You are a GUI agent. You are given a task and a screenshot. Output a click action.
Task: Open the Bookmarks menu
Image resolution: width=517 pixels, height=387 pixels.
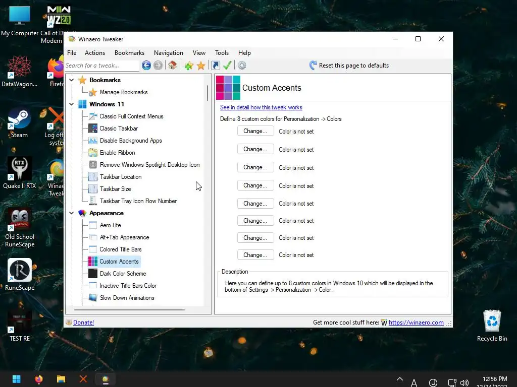click(129, 52)
